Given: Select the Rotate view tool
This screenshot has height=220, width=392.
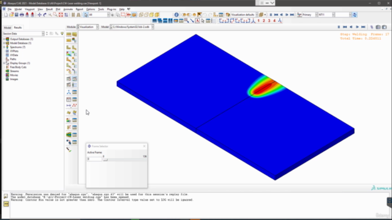Looking at the screenshot, I should click(45, 15).
